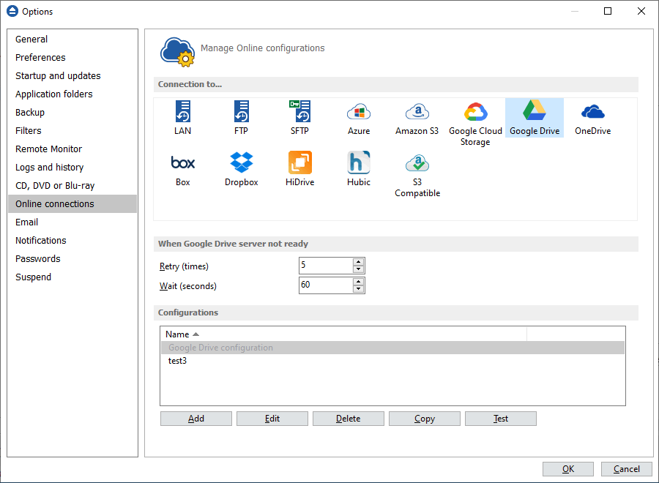
Task: Open the Filters options page
Action: pyautogui.click(x=72, y=130)
